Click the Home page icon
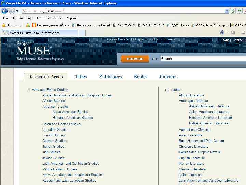The image size is (246, 185). point(222,32)
